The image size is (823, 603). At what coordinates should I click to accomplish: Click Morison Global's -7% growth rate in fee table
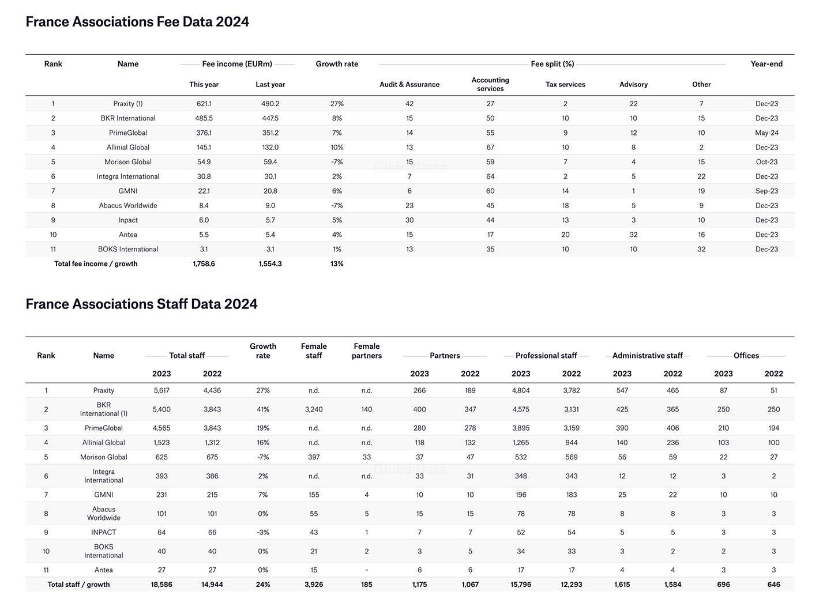click(x=337, y=162)
